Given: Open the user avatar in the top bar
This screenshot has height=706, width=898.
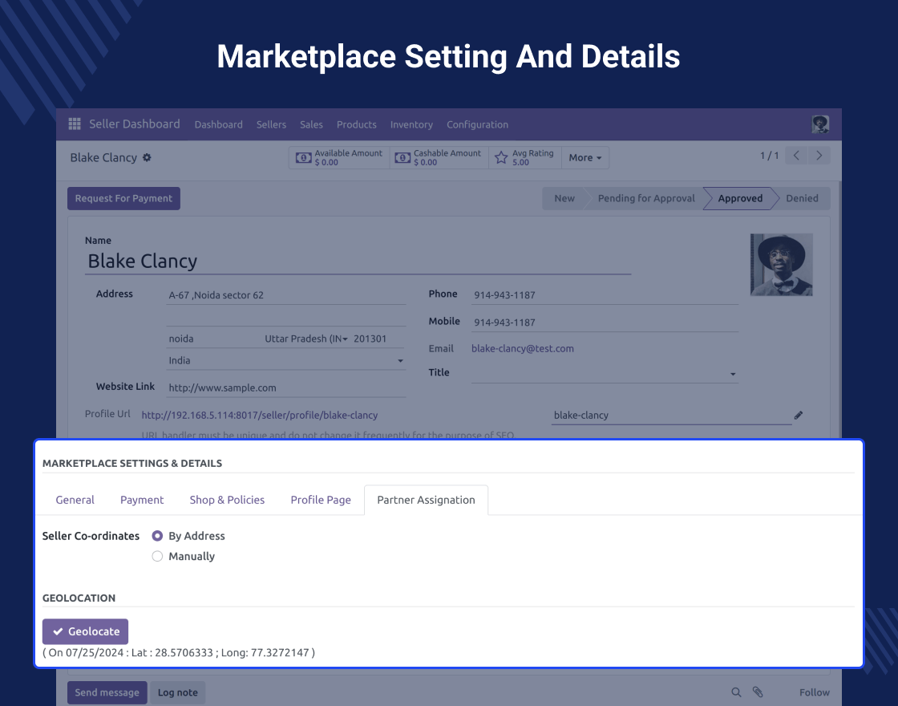Looking at the screenshot, I should 820,124.
